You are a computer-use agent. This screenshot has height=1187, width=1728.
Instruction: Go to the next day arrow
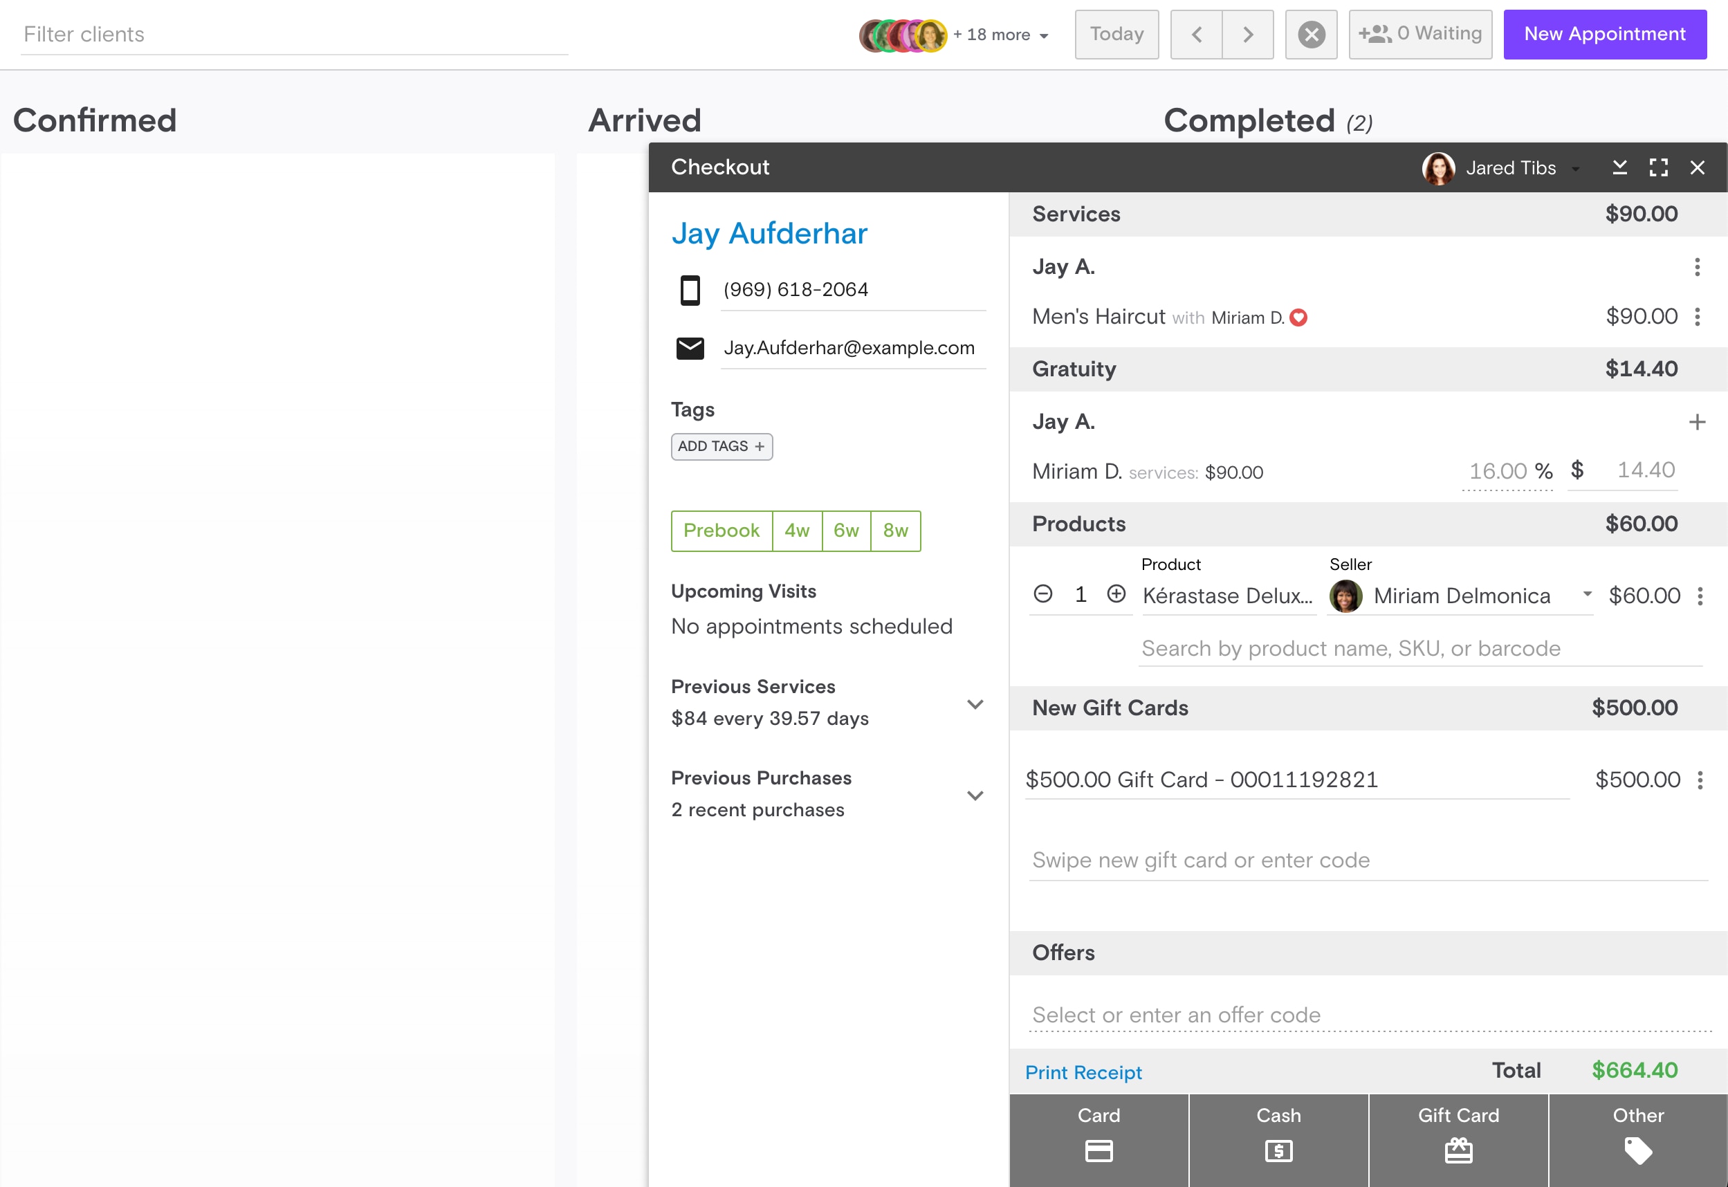click(x=1248, y=34)
